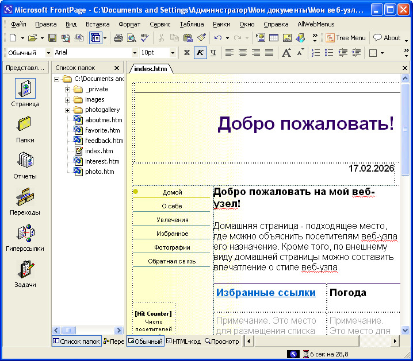Switch to the HTML-код view tab
413x361 pixels.
(183, 341)
